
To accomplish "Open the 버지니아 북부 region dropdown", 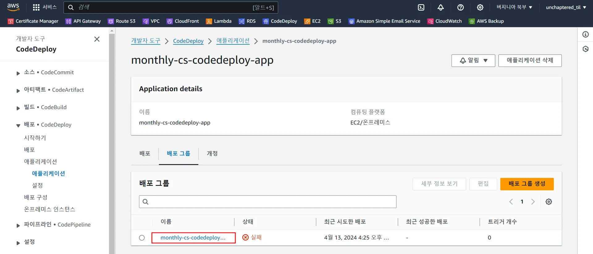I will click(x=514, y=7).
